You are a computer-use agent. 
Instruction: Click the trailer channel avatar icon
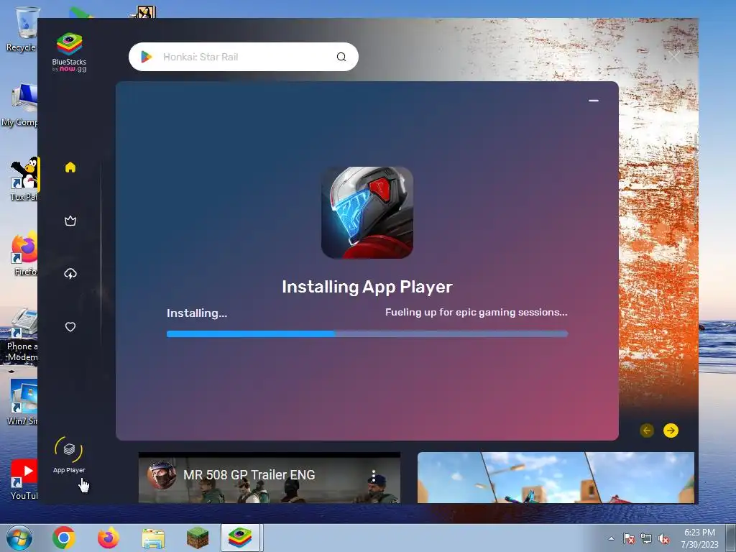pyautogui.click(x=162, y=475)
